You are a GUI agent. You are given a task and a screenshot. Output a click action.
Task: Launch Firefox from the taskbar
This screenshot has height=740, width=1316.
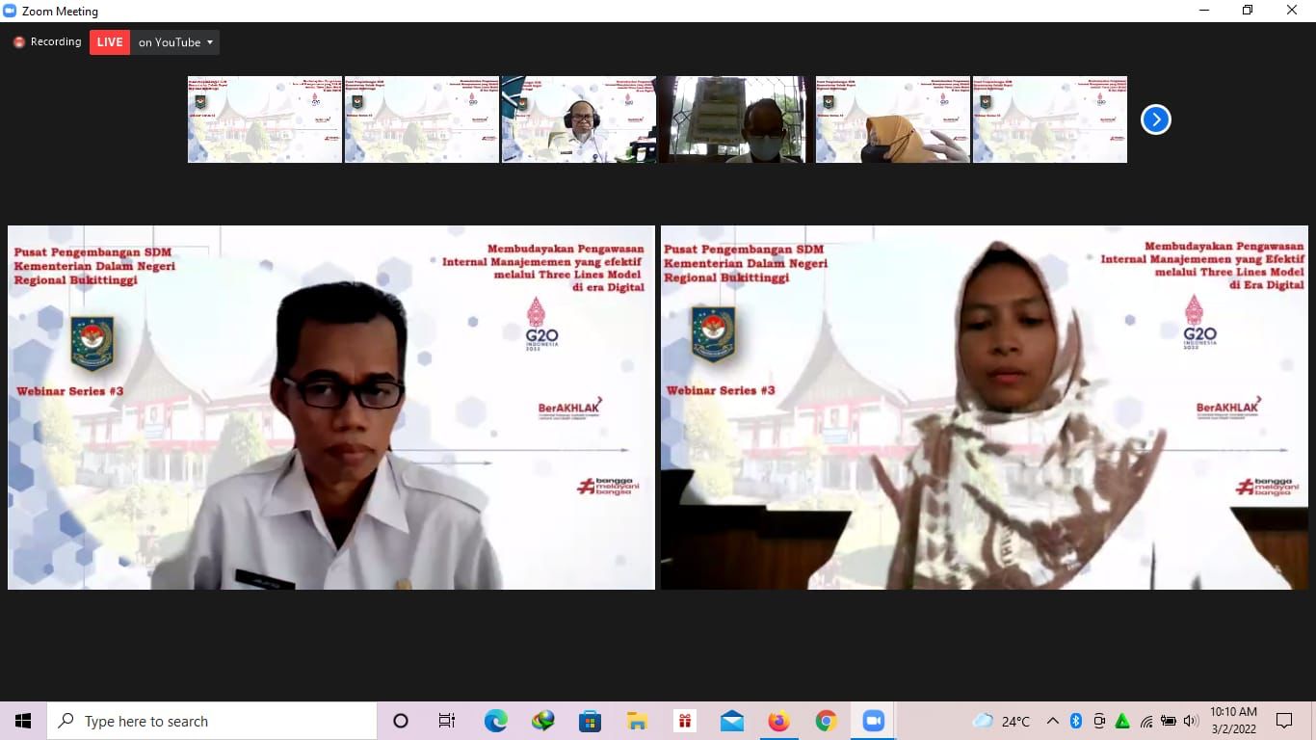[x=778, y=721]
